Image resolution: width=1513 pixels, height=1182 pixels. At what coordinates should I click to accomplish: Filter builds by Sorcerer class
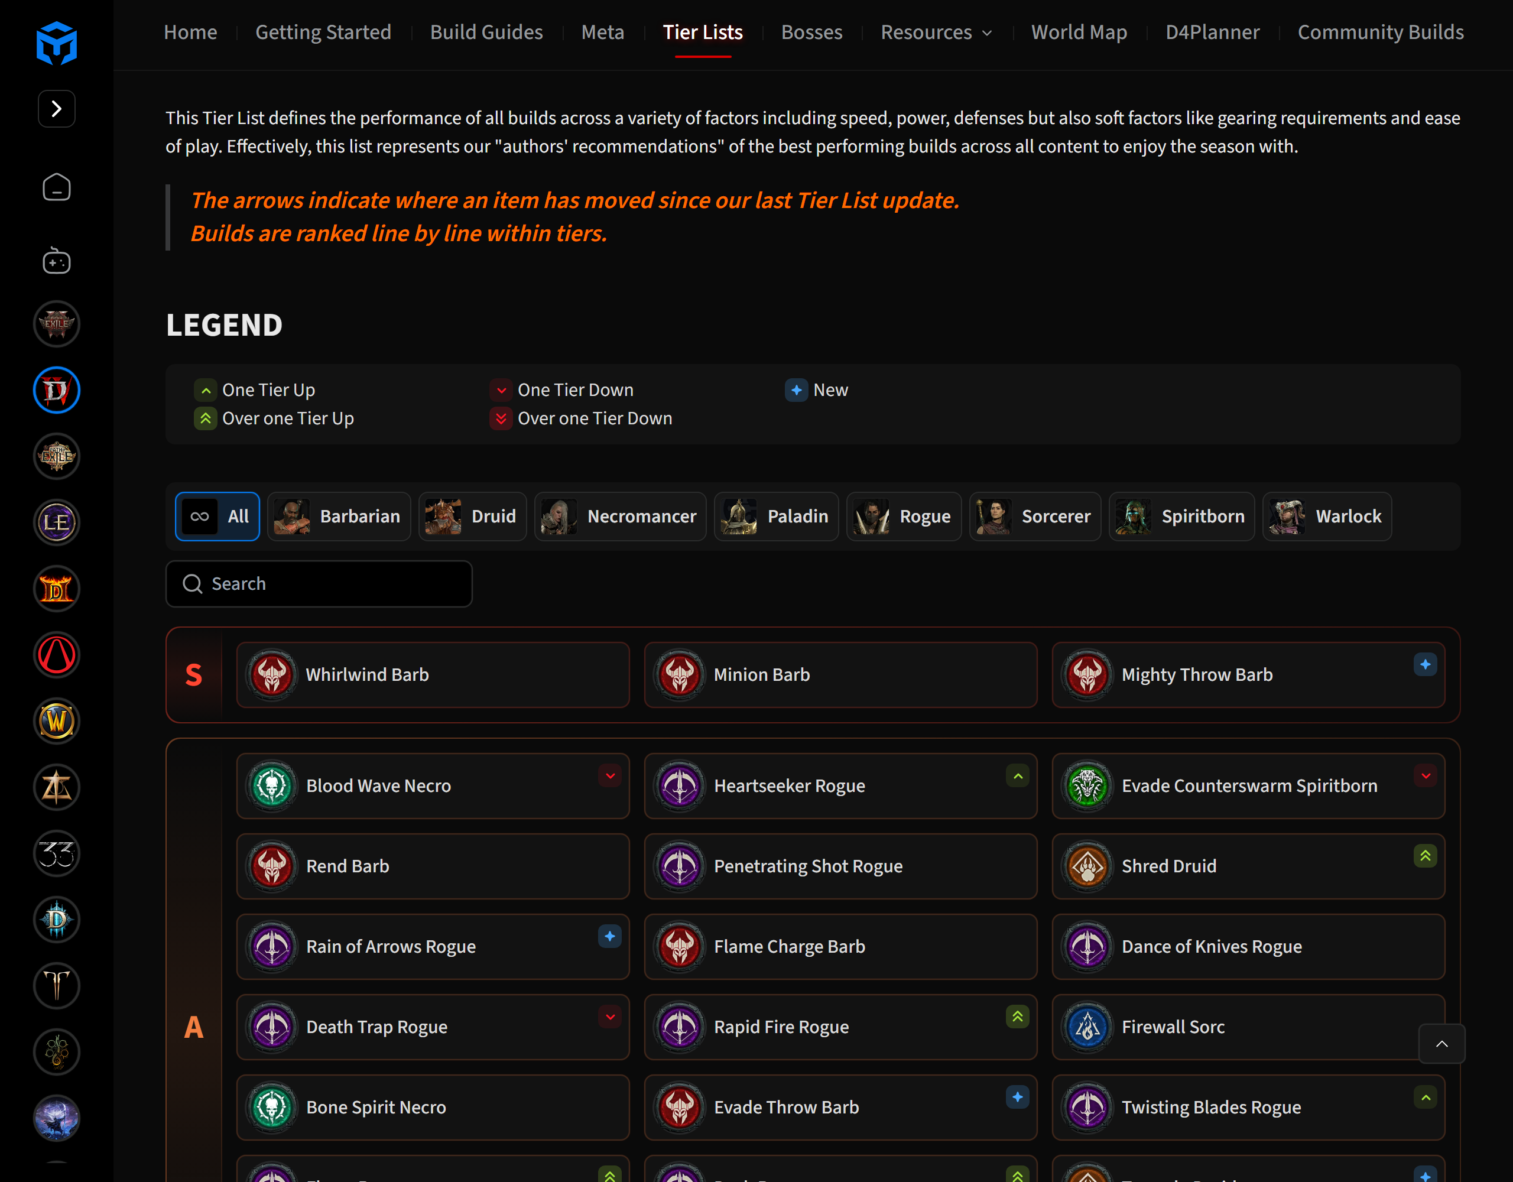coord(1035,516)
